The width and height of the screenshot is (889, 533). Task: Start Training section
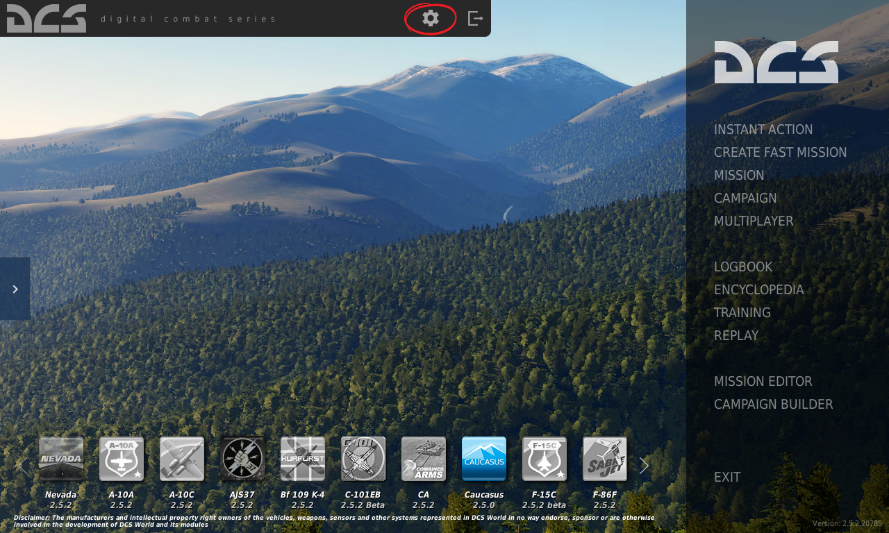(x=742, y=312)
